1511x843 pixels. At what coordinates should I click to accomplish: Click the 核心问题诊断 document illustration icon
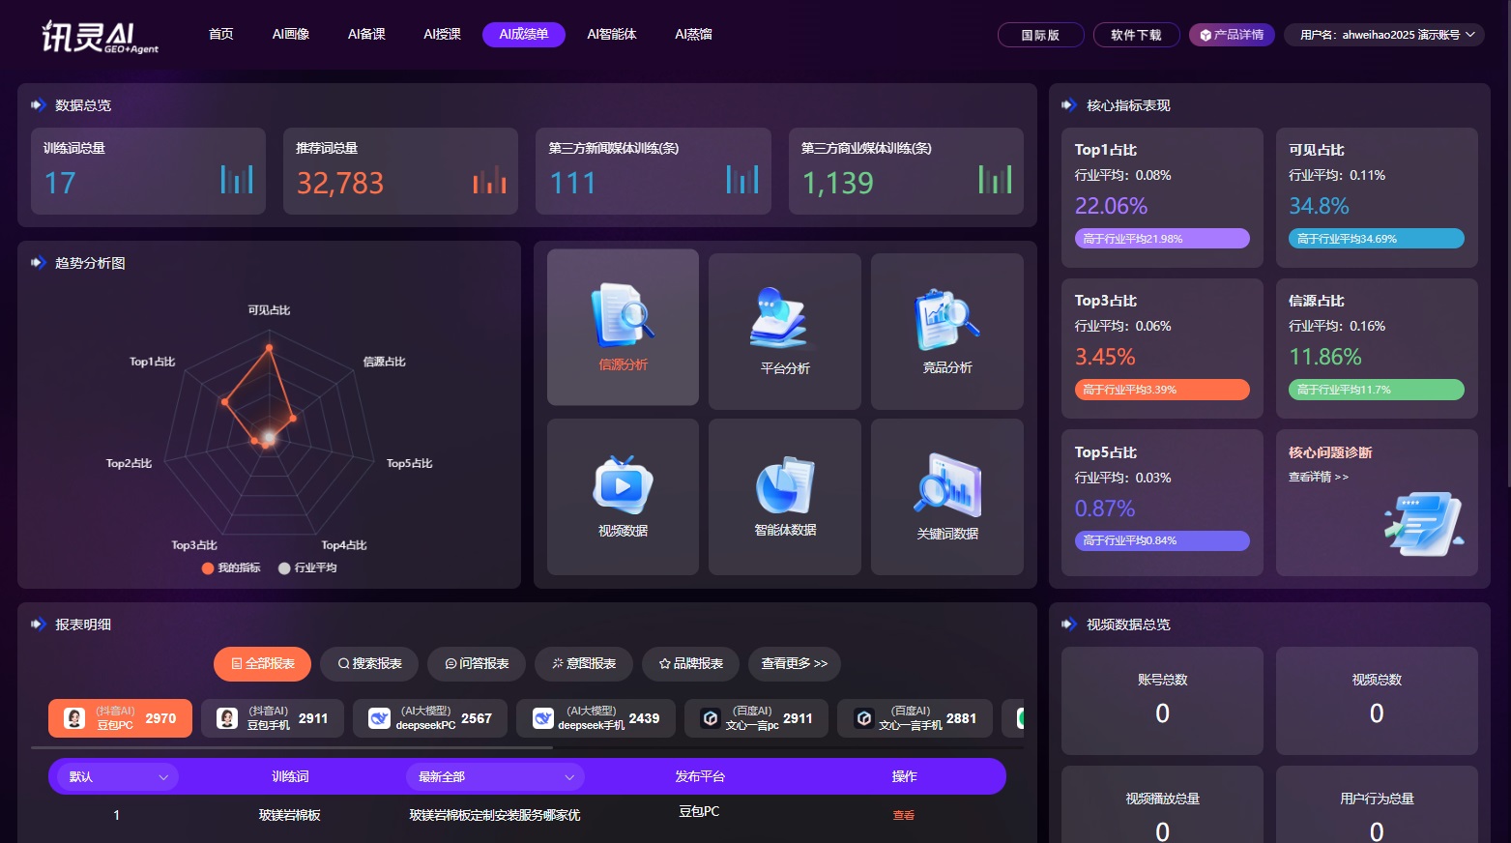coord(1422,523)
